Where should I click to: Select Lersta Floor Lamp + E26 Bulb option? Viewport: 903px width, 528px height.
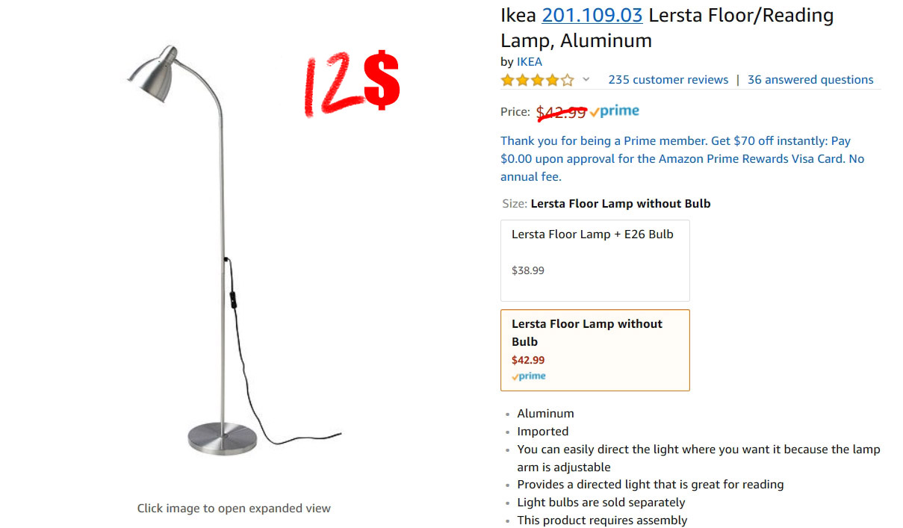(595, 261)
